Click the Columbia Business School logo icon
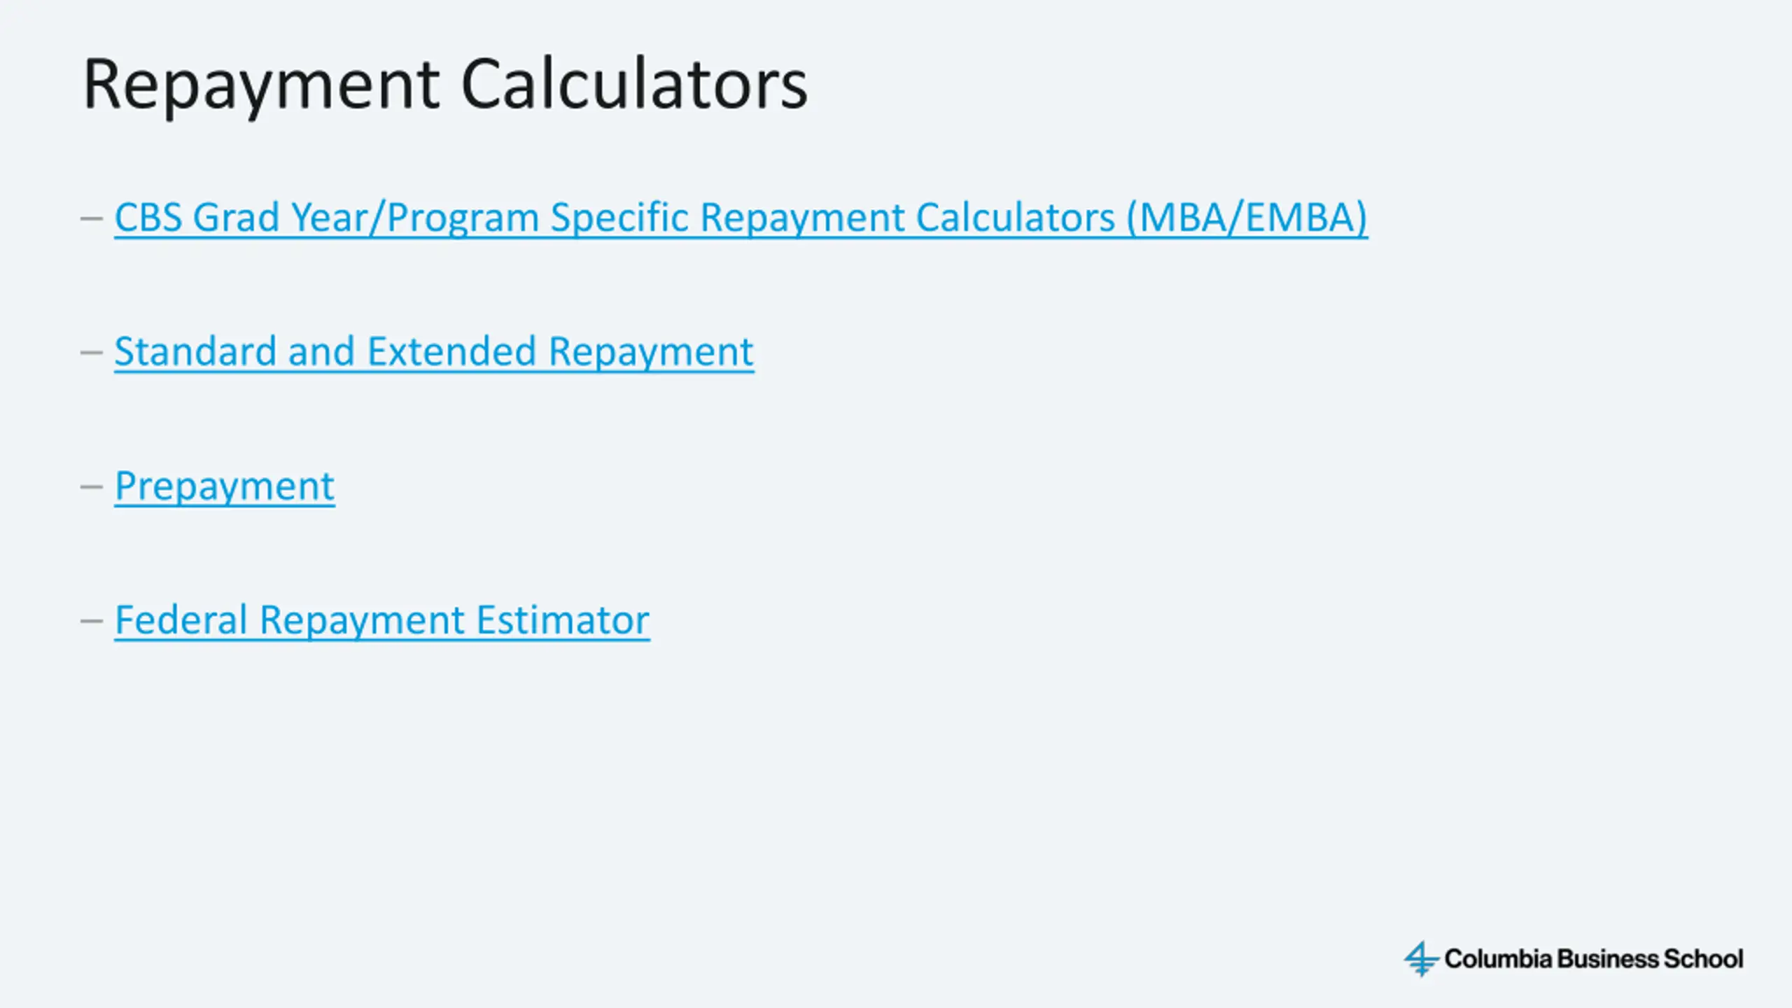The image size is (1792, 1008). click(x=1421, y=958)
